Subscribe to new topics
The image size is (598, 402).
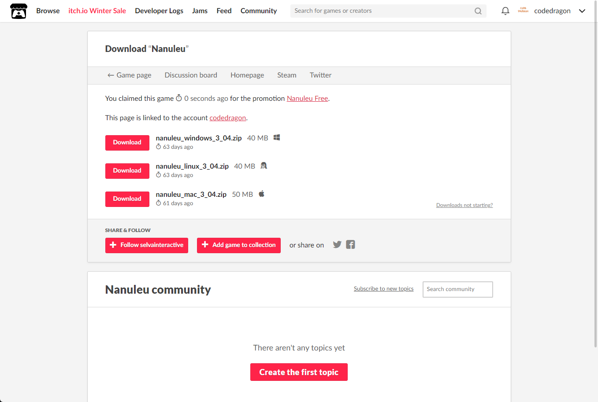383,289
